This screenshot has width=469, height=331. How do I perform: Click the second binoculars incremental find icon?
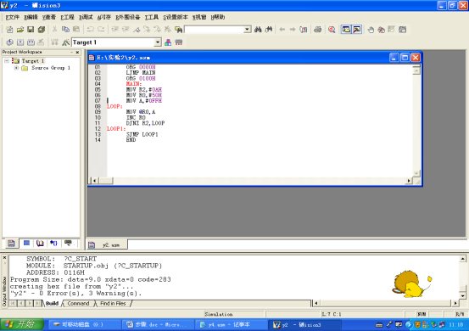tap(269, 30)
